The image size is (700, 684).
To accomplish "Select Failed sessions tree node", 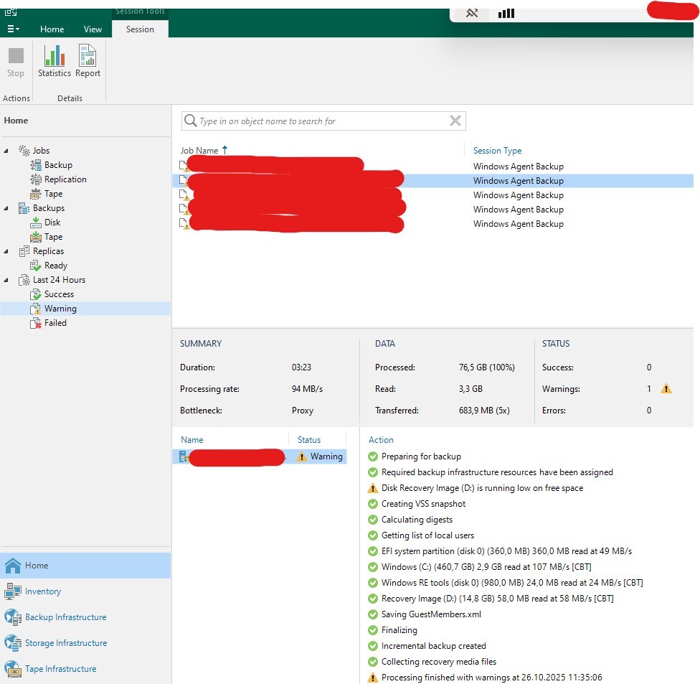I will pos(55,323).
